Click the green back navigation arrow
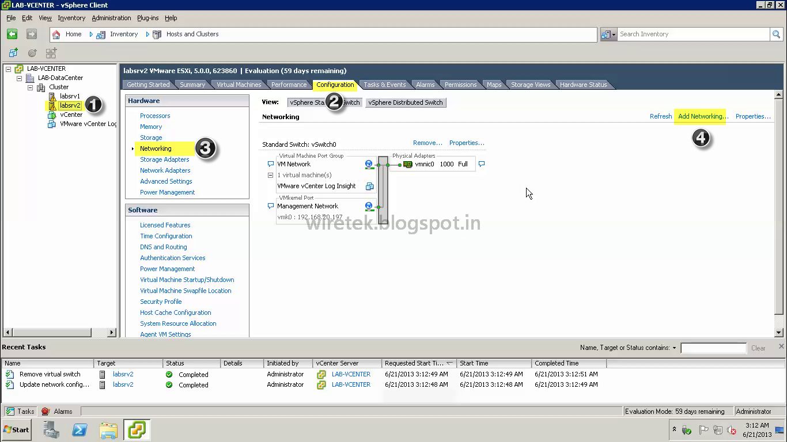This screenshot has height=442, width=787. click(x=12, y=34)
